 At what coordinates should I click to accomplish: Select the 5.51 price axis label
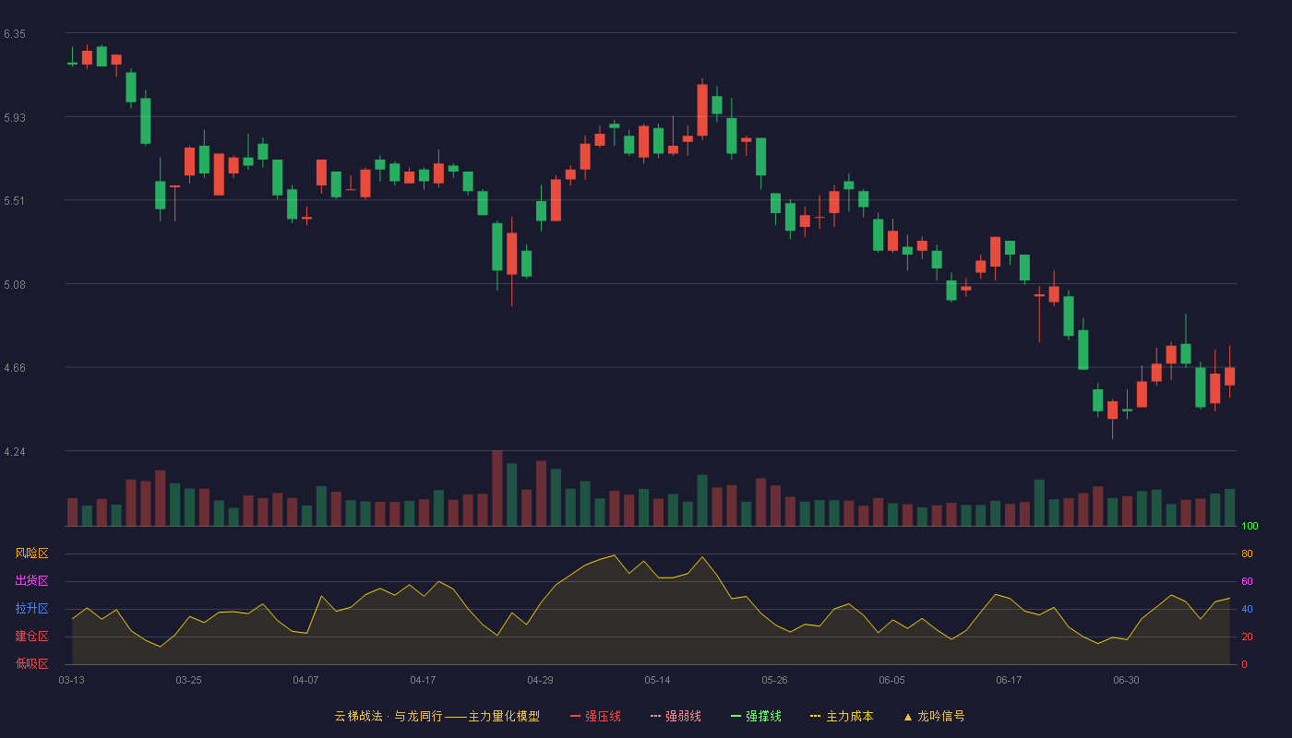15,201
